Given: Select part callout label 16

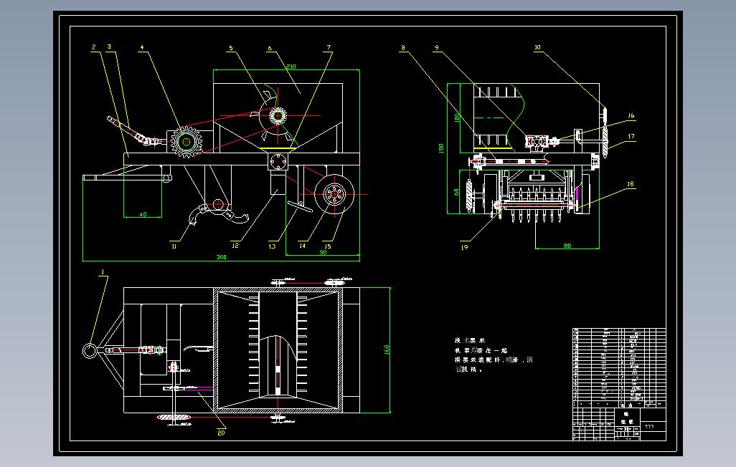Looking at the screenshot, I should tap(631, 115).
